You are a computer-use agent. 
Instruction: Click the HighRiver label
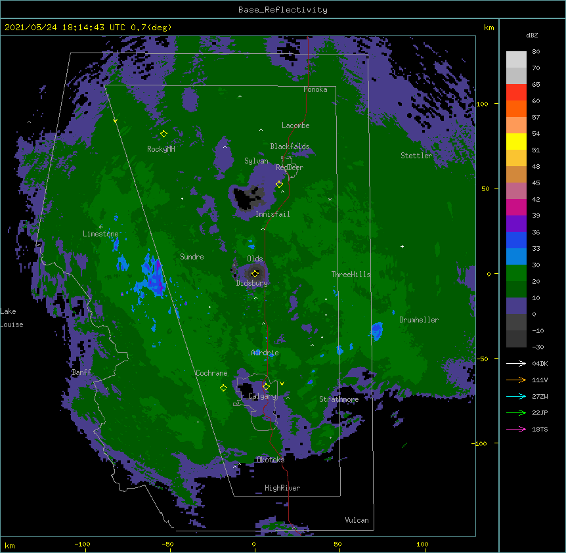tap(282, 488)
